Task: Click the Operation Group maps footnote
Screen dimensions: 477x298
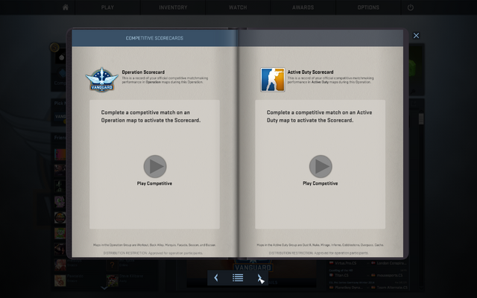Action: pyautogui.click(x=154, y=245)
